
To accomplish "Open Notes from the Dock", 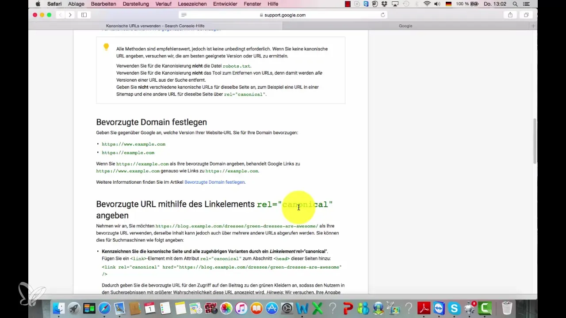I will pyautogui.click(x=180, y=308).
